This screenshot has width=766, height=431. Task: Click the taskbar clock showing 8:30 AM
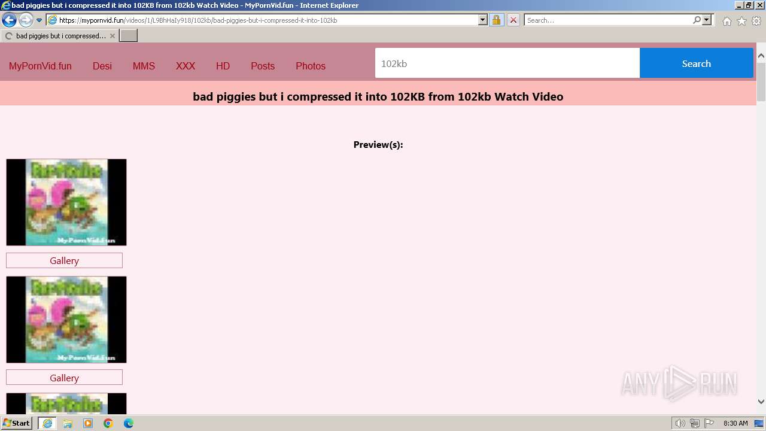tap(735, 423)
